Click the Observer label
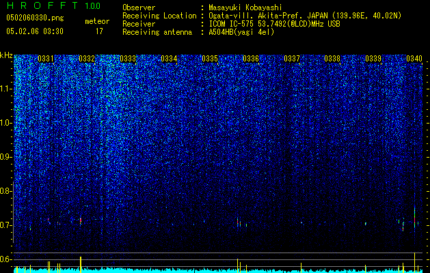Screen dimensions: 430x273 tap(139, 8)
